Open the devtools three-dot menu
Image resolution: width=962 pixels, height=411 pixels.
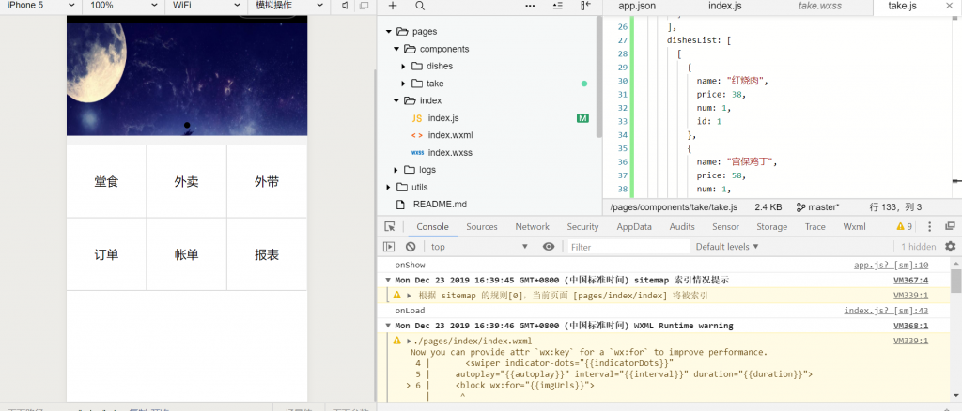coord(929,227)
